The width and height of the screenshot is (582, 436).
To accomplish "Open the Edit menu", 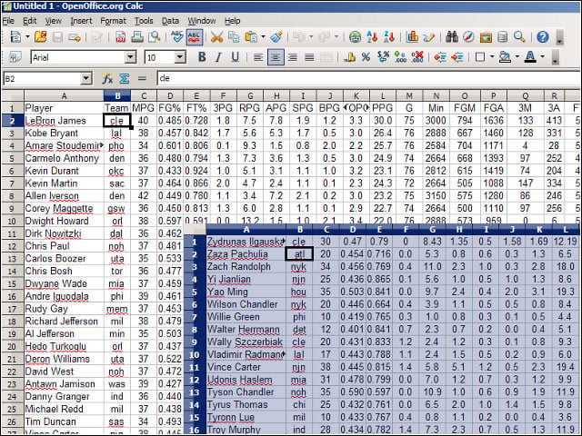I will (x=30, y=21).
